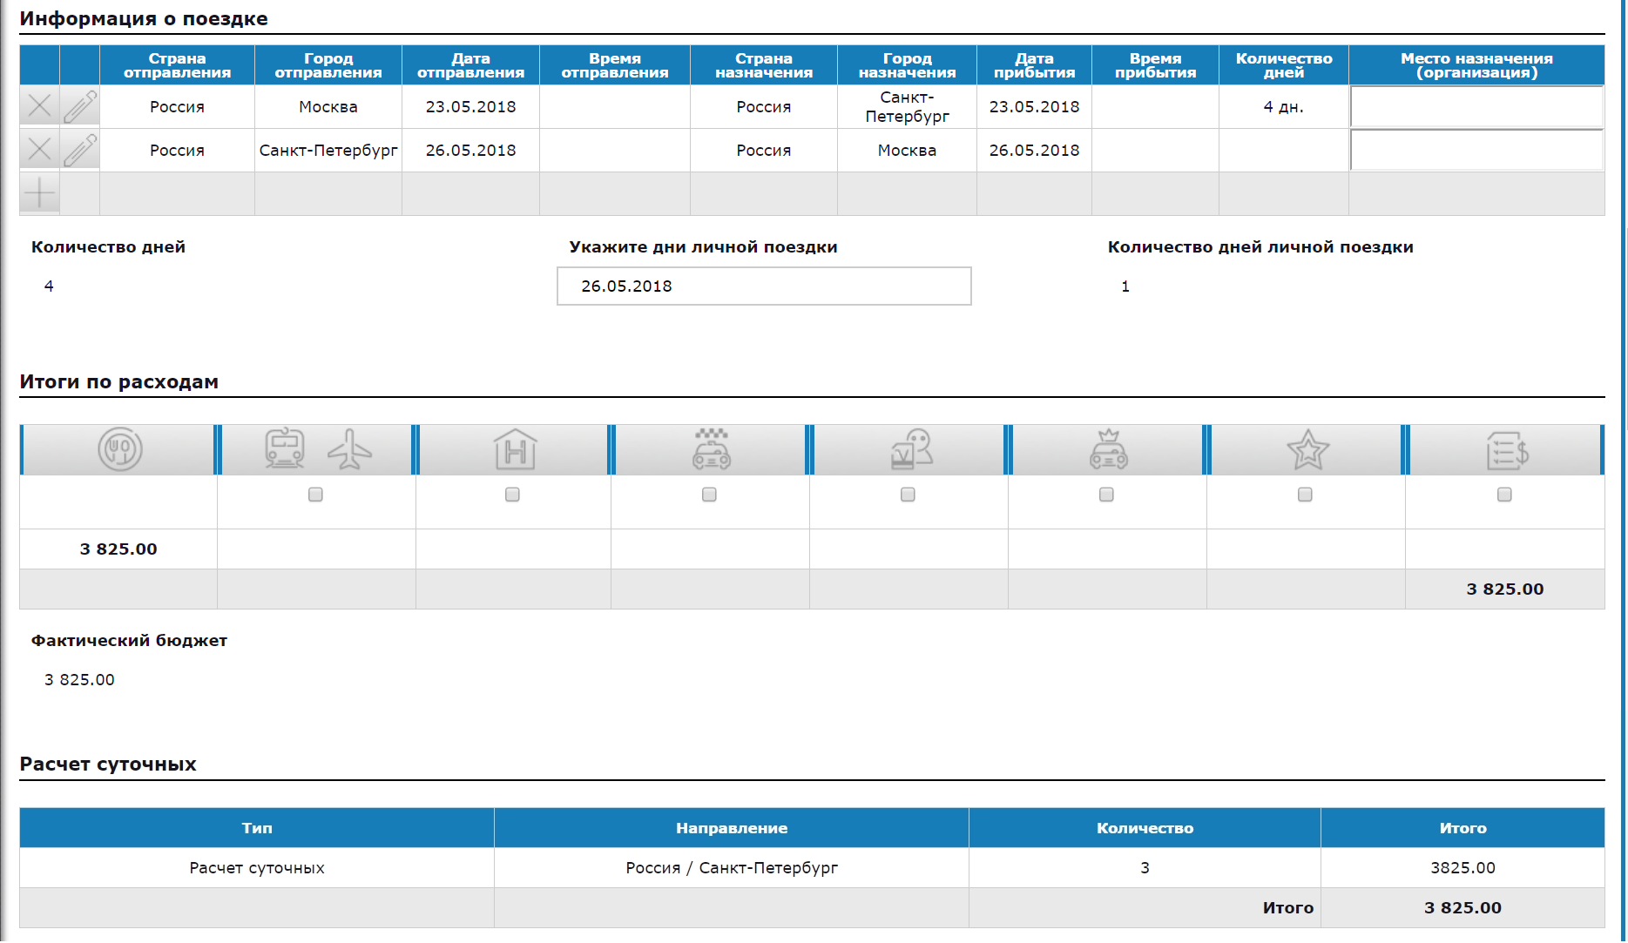Click the meals expense icon
This screenshot has height=943, width=1628.
tap(119, 450)
